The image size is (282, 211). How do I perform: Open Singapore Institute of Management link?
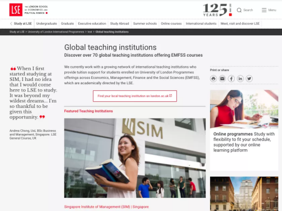pyautogui.click(x=106, y=207)
